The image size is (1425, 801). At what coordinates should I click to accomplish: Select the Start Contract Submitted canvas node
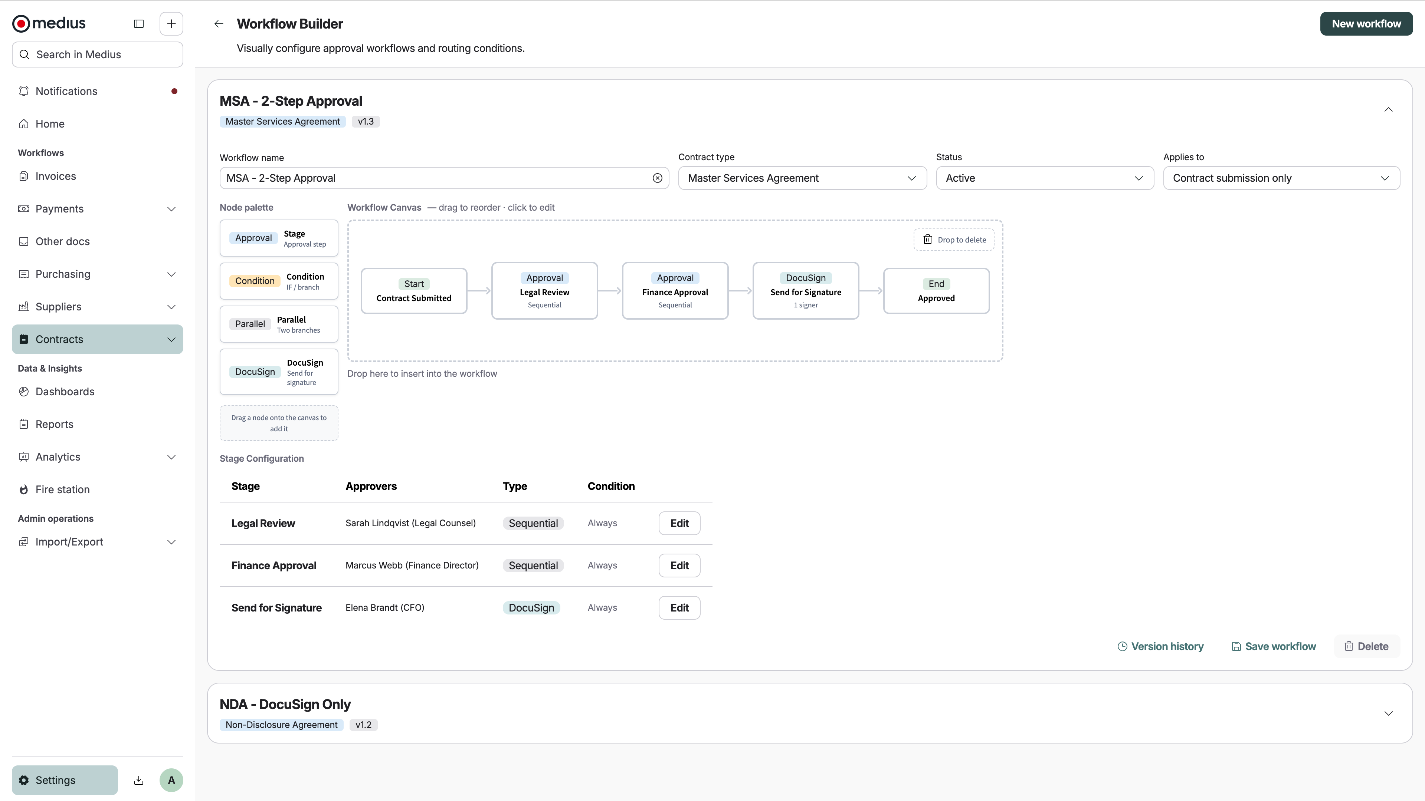pos(414,291)
